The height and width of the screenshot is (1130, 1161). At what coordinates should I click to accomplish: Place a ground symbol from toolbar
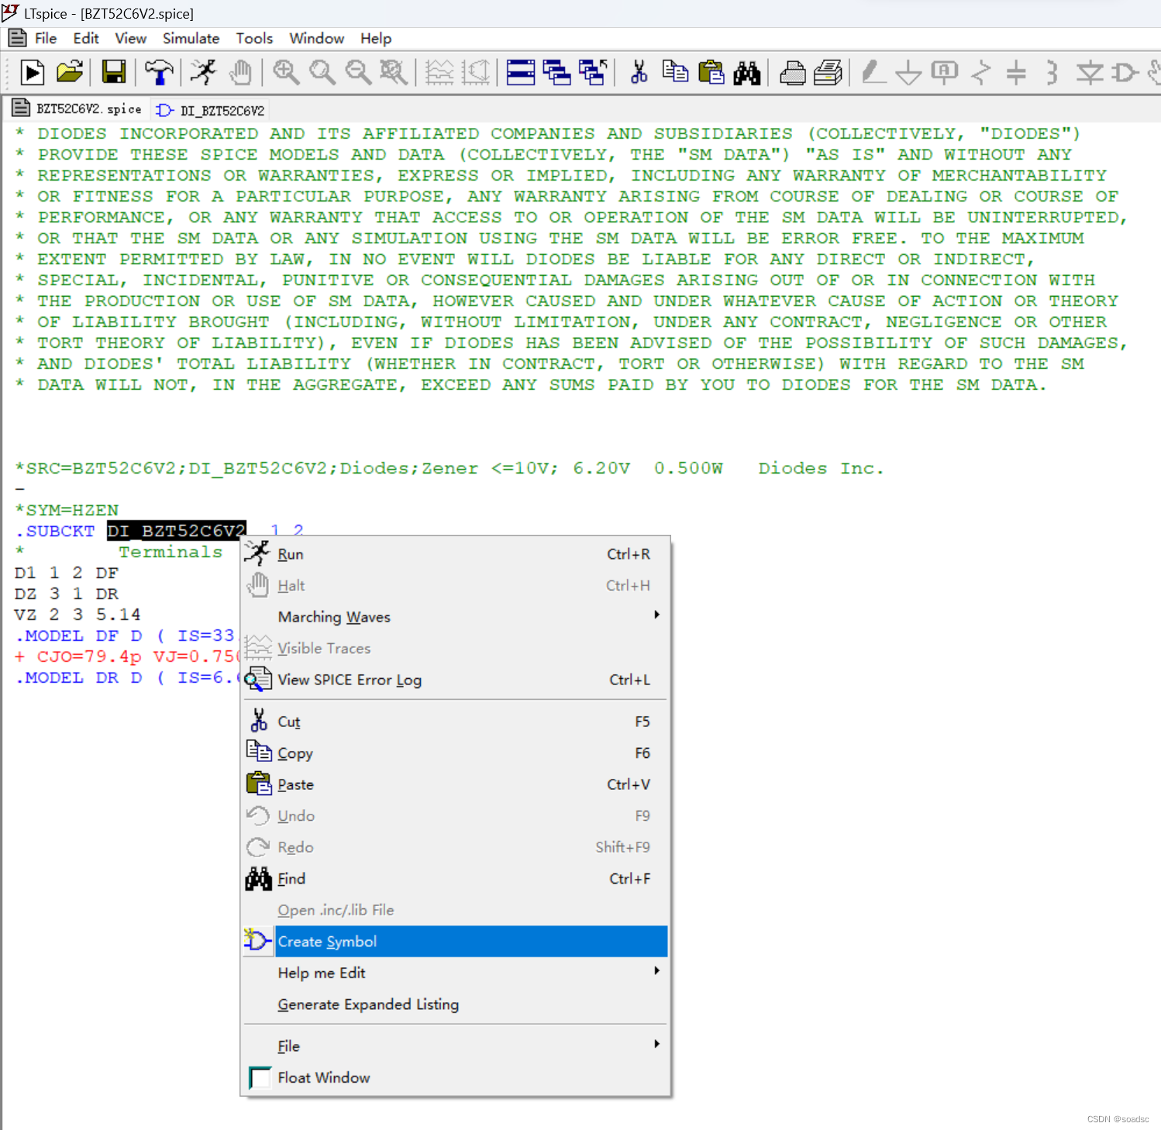908,73
